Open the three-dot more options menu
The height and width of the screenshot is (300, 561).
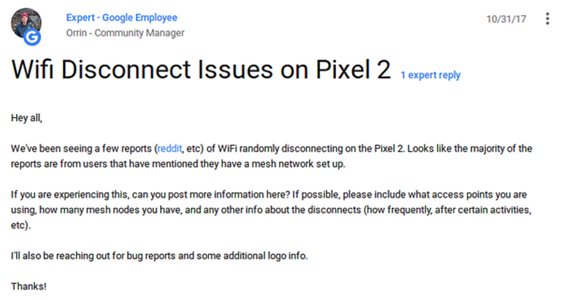[x=547, y=18]
